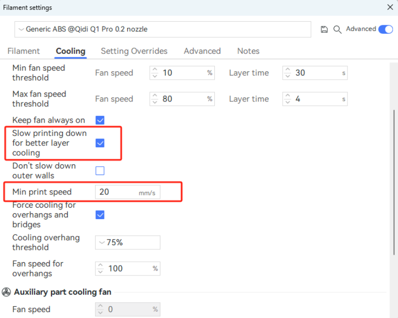The height and width of the screenshot is (318, 398).
Task: Close the Filament settings dialog
Action: pos(390,7)
